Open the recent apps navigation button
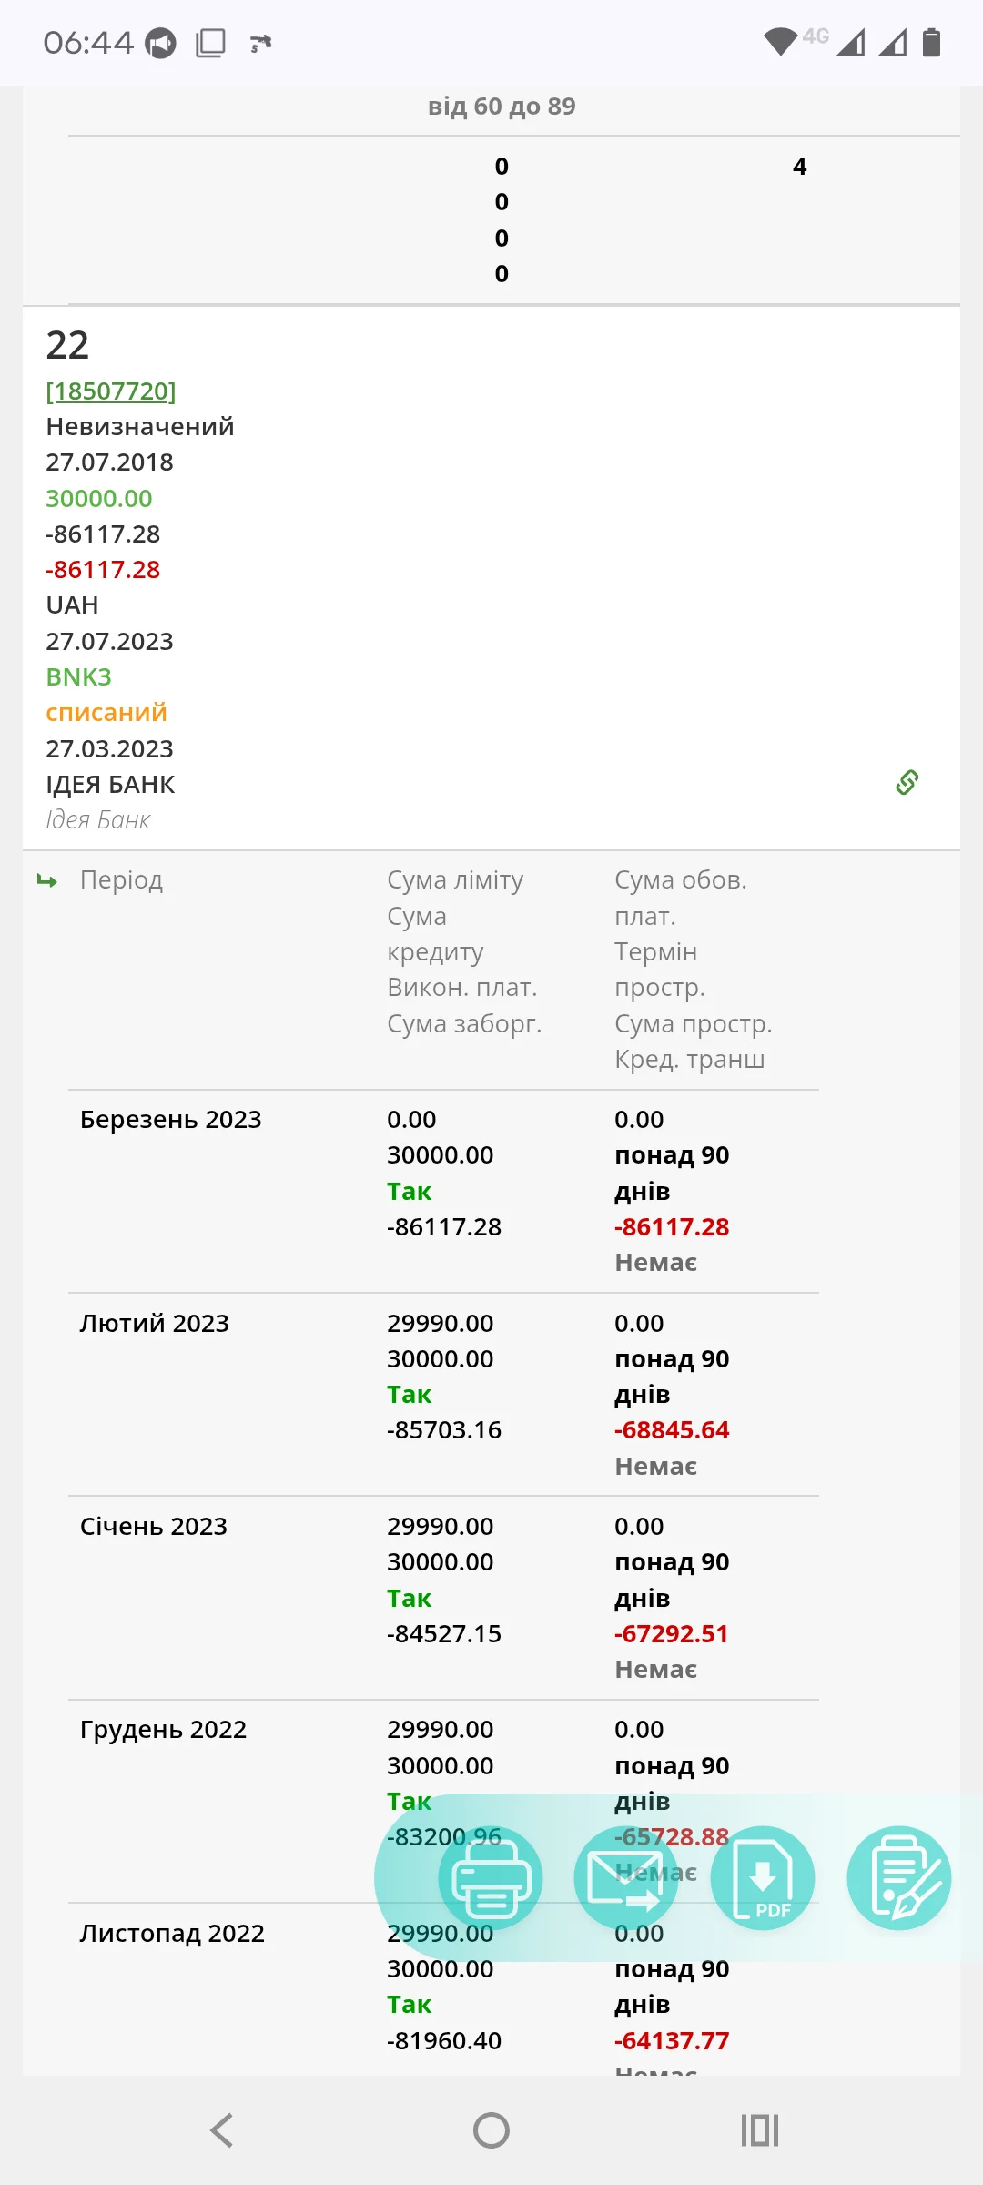The image size is (983, 2185). click(760, 2130)
